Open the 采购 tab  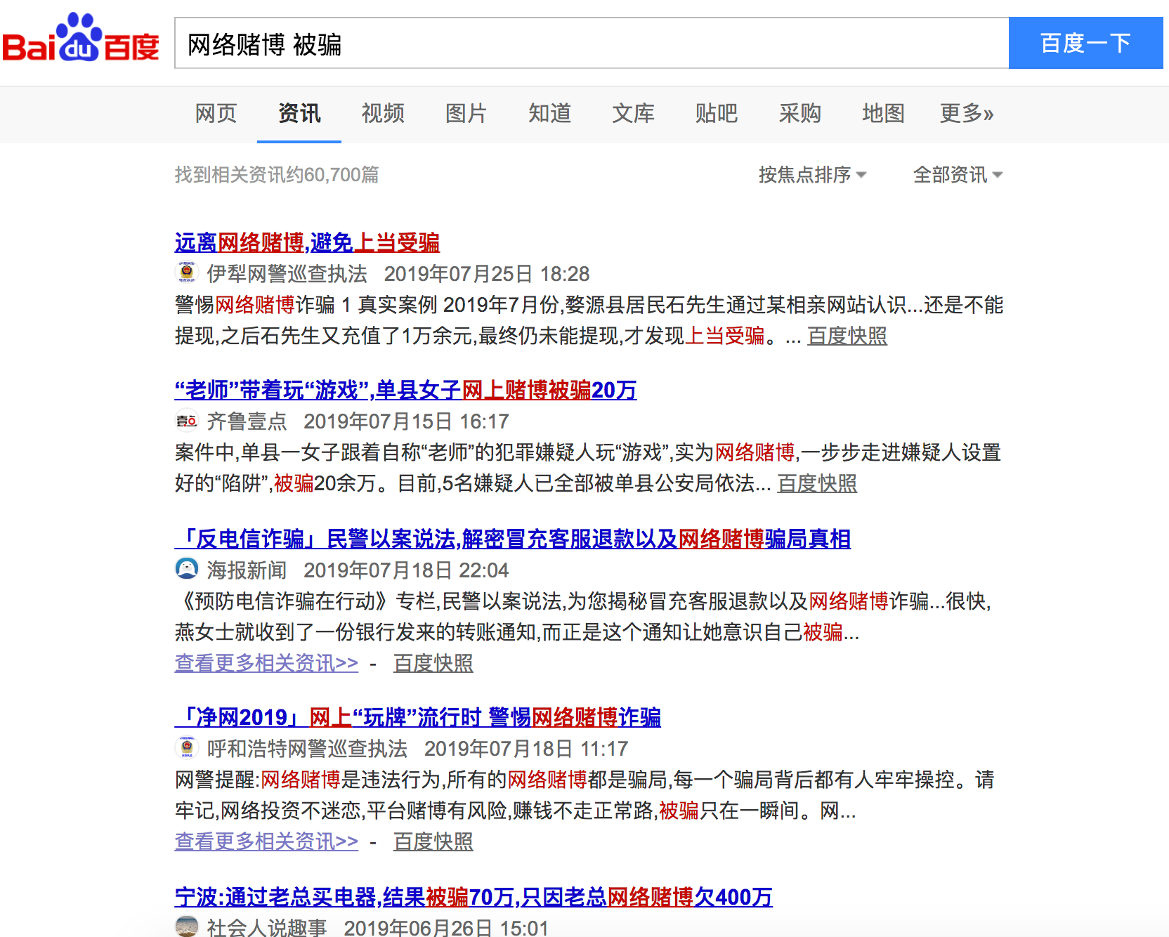tap(800, 113)
